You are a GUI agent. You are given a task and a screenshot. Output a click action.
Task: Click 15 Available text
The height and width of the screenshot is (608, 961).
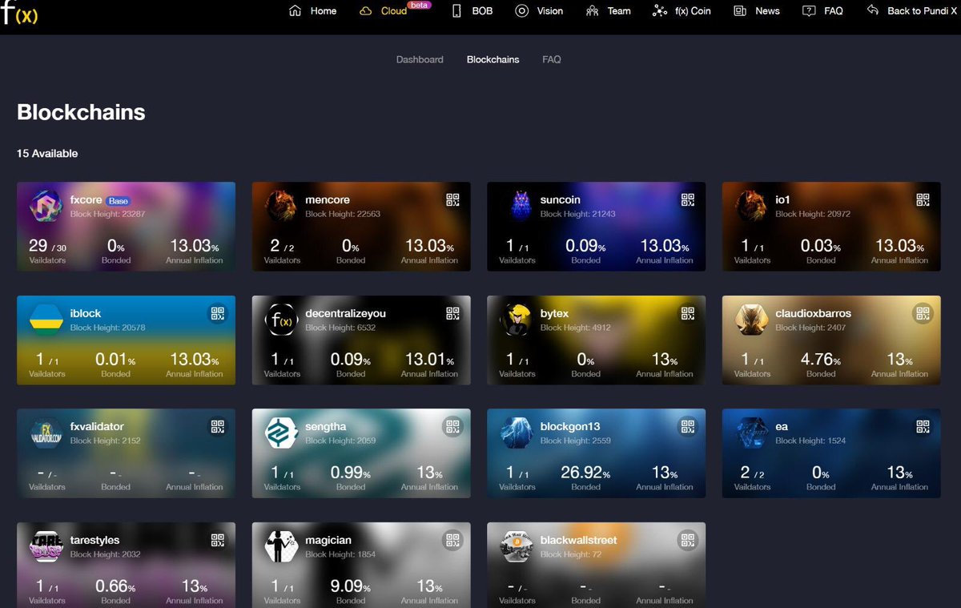[47, 153]
